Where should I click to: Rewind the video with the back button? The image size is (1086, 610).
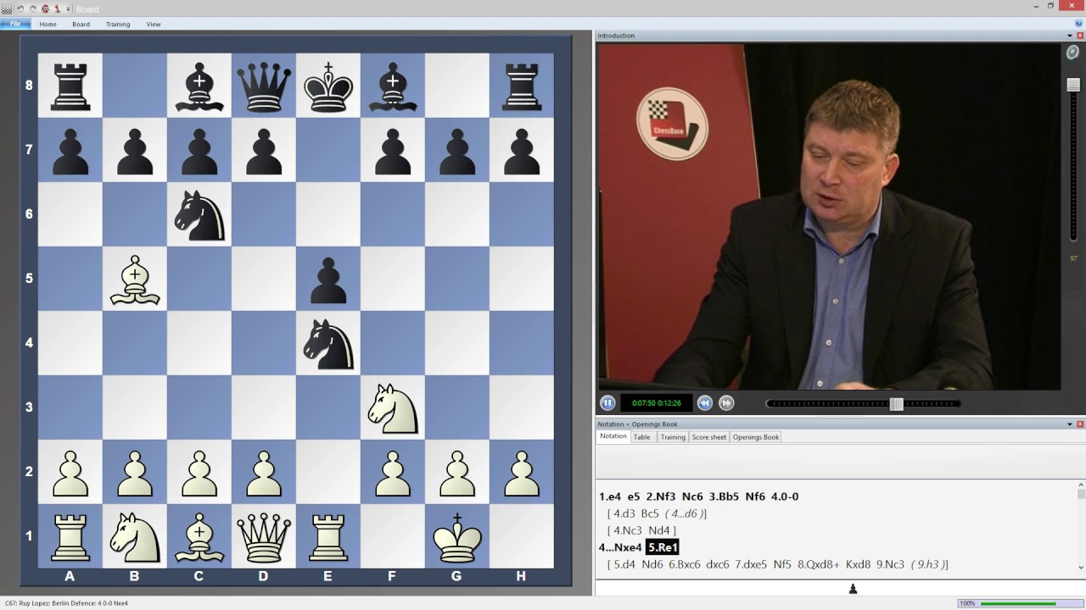tap(704, 403)
